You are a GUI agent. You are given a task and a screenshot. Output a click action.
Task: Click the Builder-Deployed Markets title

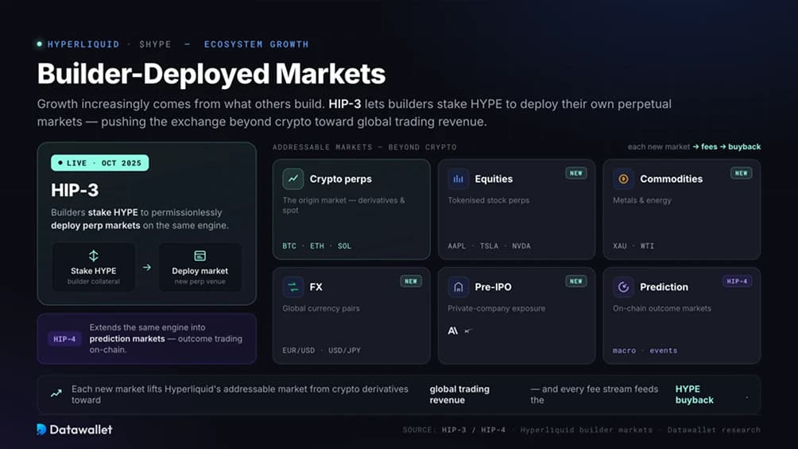pyautogui.click(x=211, y=74)
